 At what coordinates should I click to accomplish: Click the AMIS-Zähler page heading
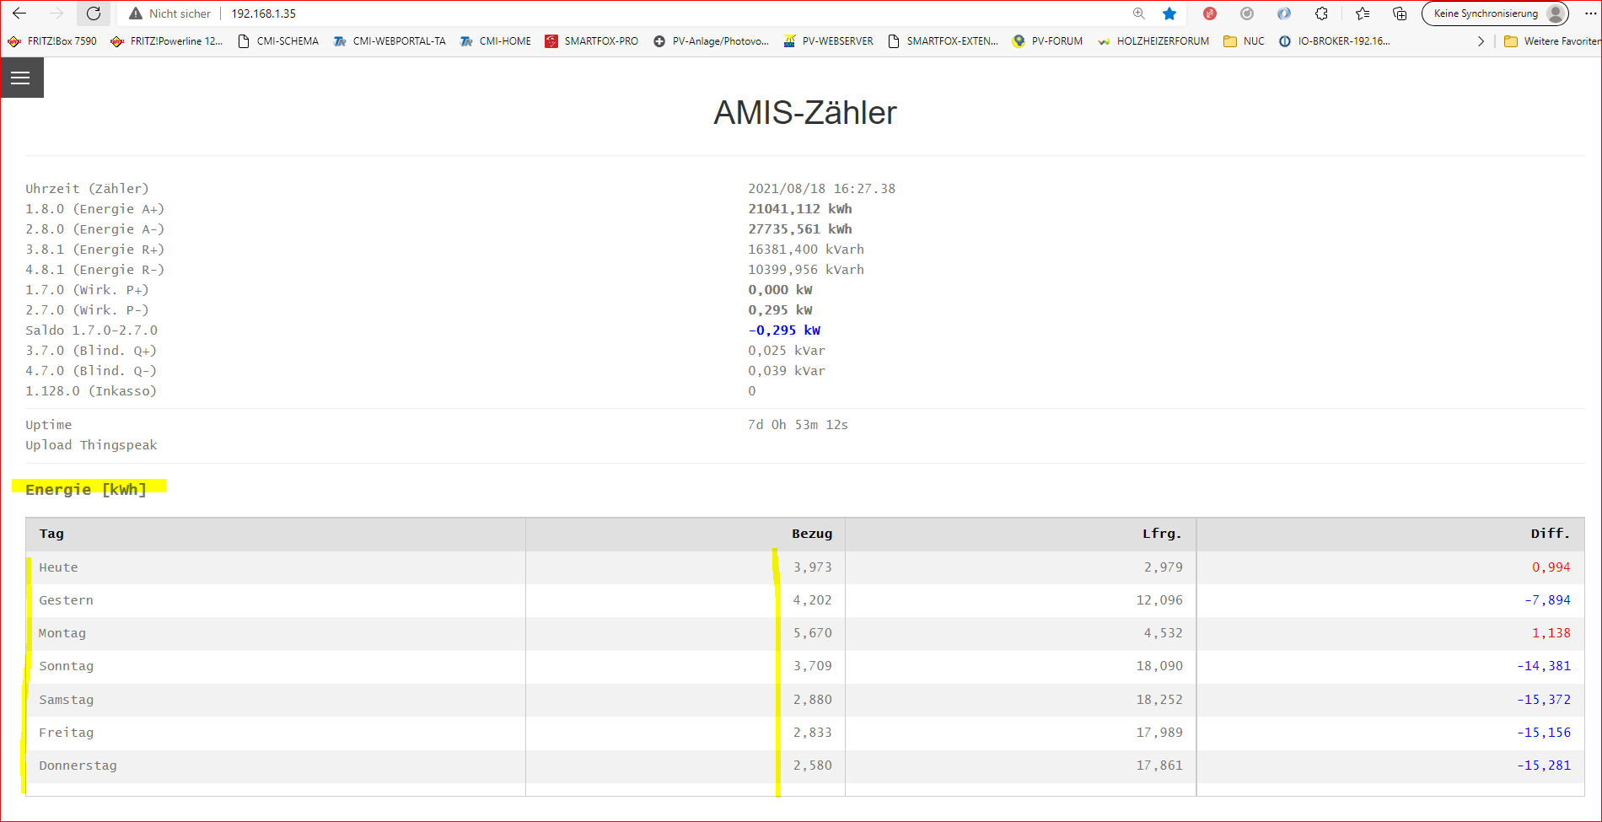[805, 113]
